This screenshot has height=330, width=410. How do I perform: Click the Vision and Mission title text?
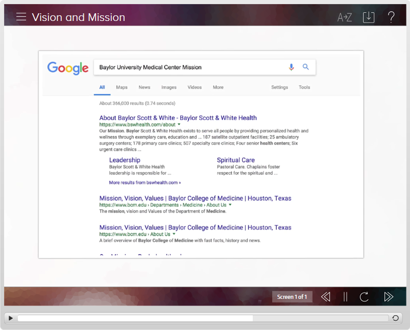(79, 17)
